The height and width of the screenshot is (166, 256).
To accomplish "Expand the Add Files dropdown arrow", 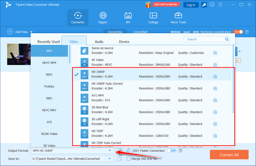I will [x=31, y=32].
